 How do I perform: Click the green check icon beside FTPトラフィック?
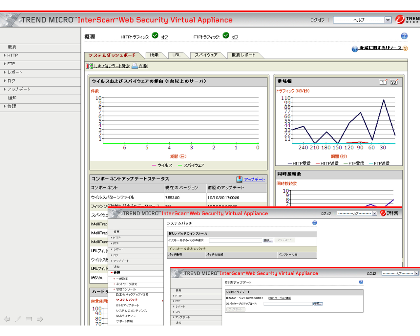click(226, 35)
